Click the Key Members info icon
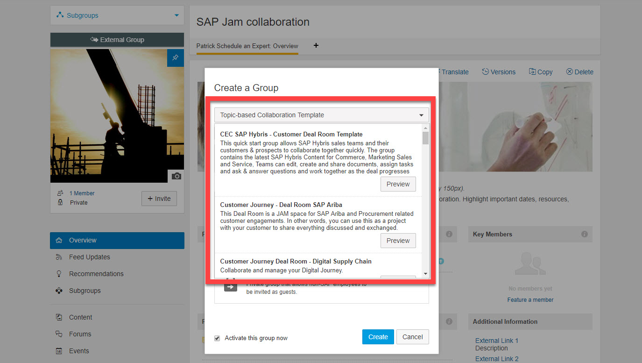 [x=585, y=234]
